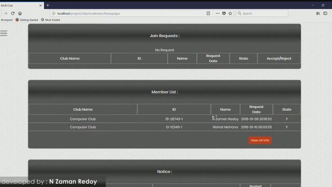The height and width of the screenshot is (187, 332).
Task: Restore the browser window
Action: (323, 5)
